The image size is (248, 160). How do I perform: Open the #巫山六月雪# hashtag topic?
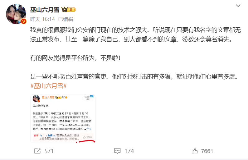(x=49, y=86)
